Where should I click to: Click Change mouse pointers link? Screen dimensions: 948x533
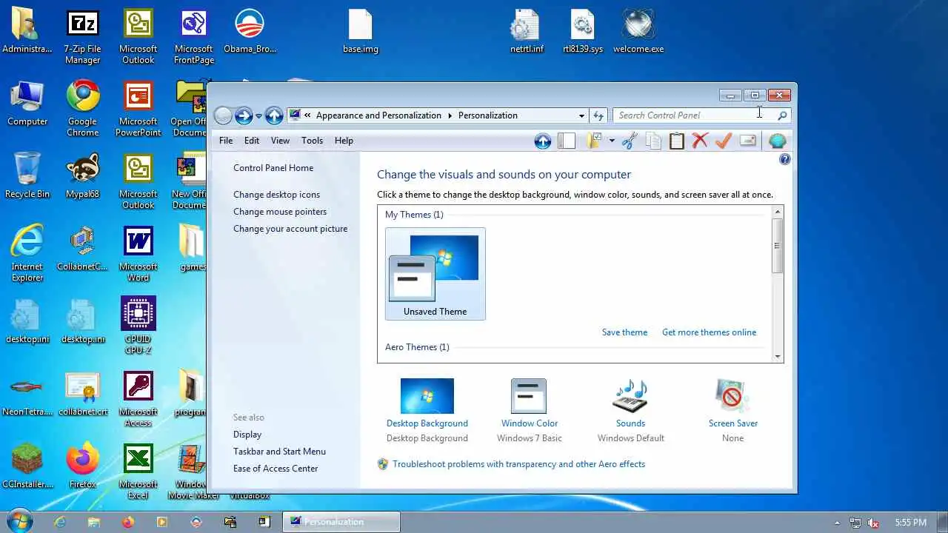pyautogui.click(x=280, y=212)
